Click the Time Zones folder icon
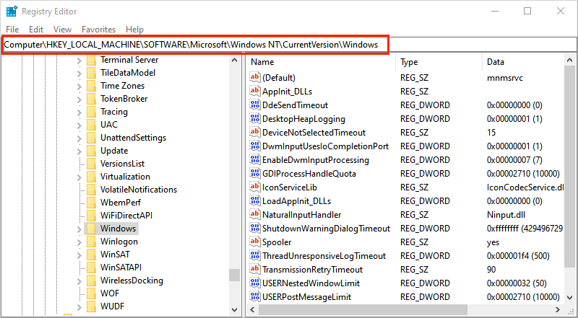Screen dimensions: 578x318 click(91, 85)
